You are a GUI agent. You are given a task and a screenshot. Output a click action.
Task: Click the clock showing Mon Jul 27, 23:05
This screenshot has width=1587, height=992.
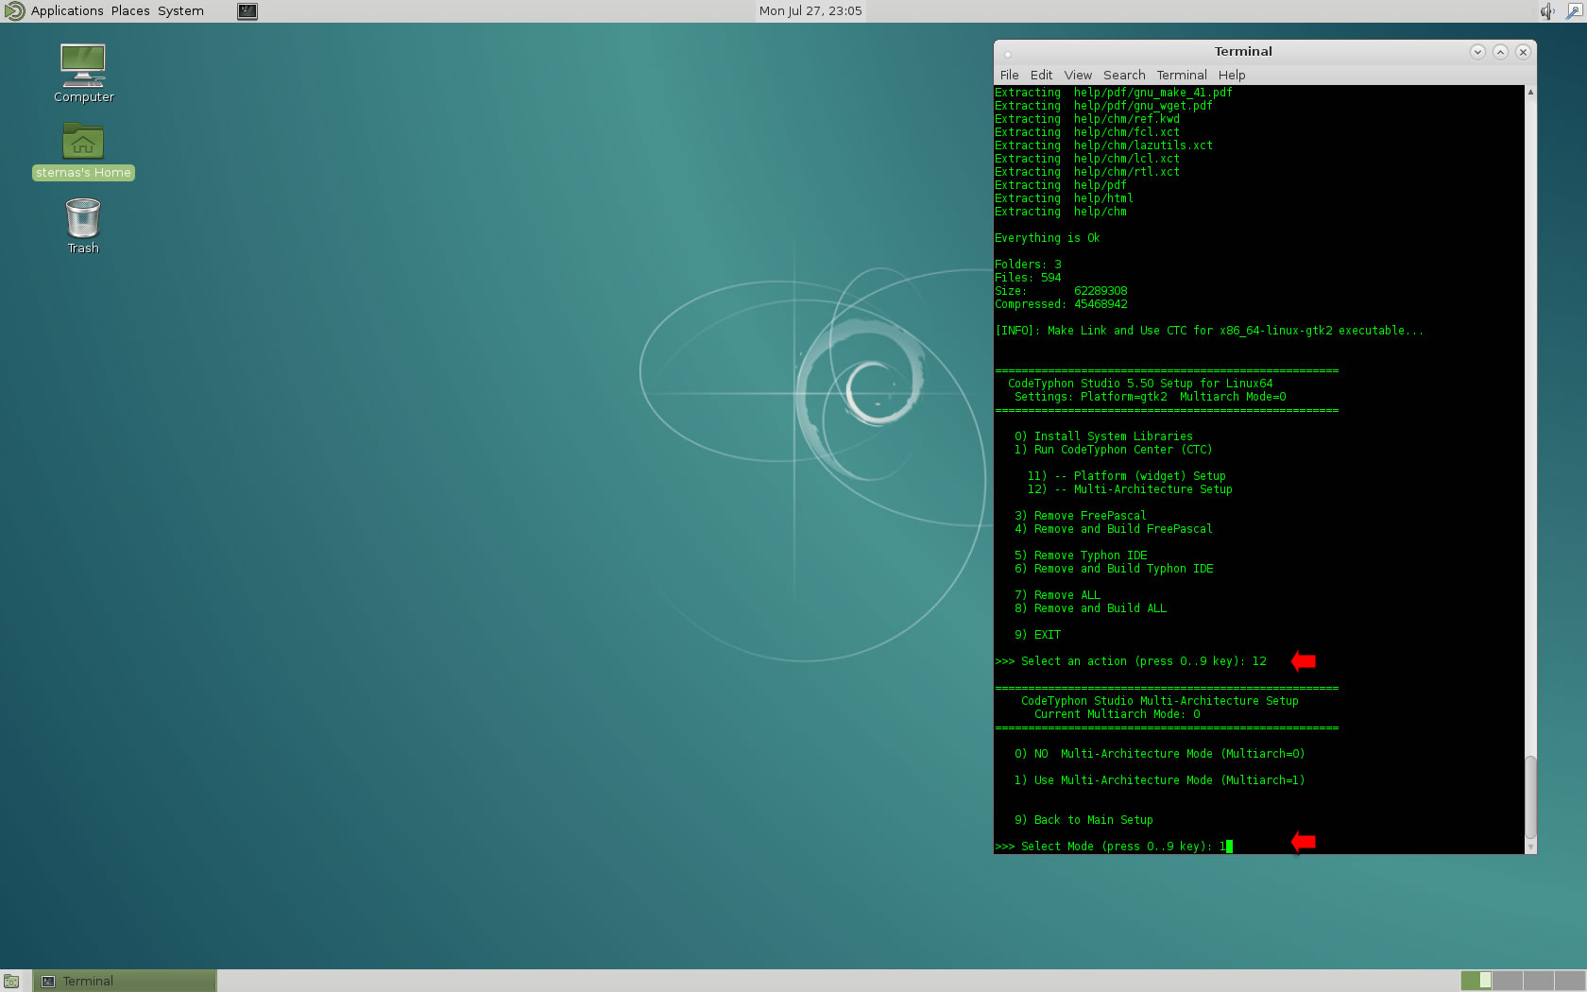(x=811, y=11)
